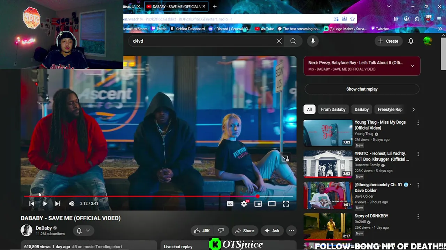
Task: Open the DaBaby channel avatar
Action: point(26,230)
